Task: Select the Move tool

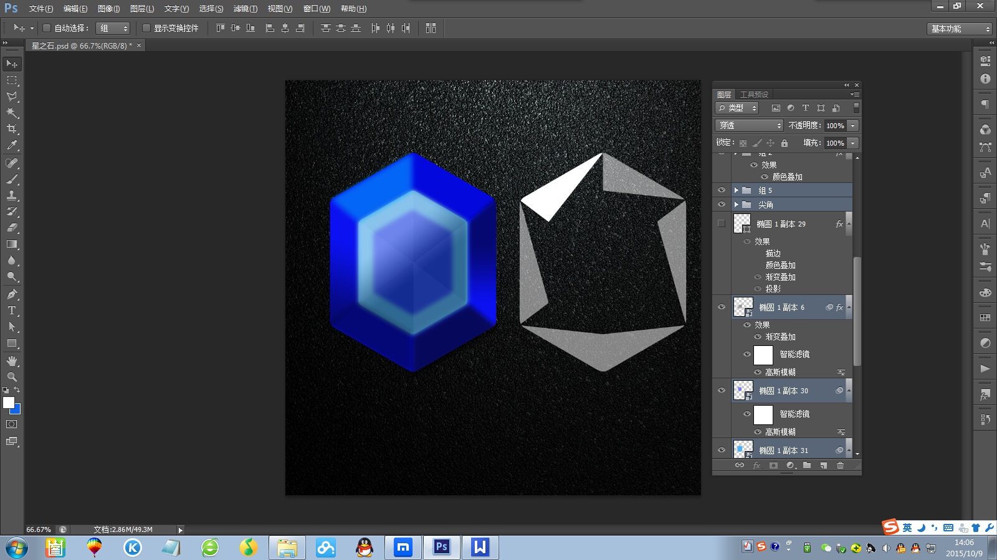Action: pos(12,64)
